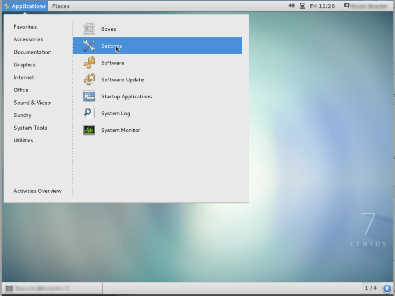
Task: Click the chat notification icon in top bar
Action: tap(347, 5)
